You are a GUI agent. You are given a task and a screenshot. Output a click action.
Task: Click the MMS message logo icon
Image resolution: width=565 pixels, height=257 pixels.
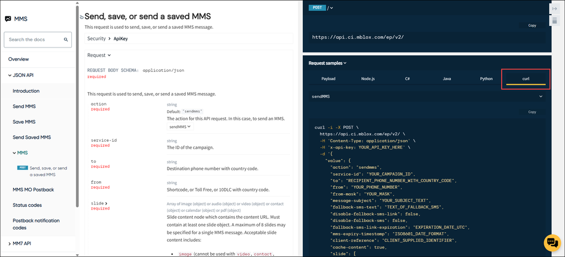[x=8, y=19]
